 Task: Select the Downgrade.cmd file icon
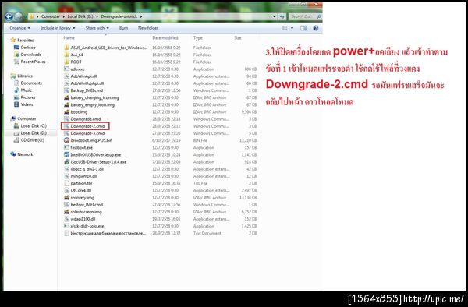(x=66, y=119)
